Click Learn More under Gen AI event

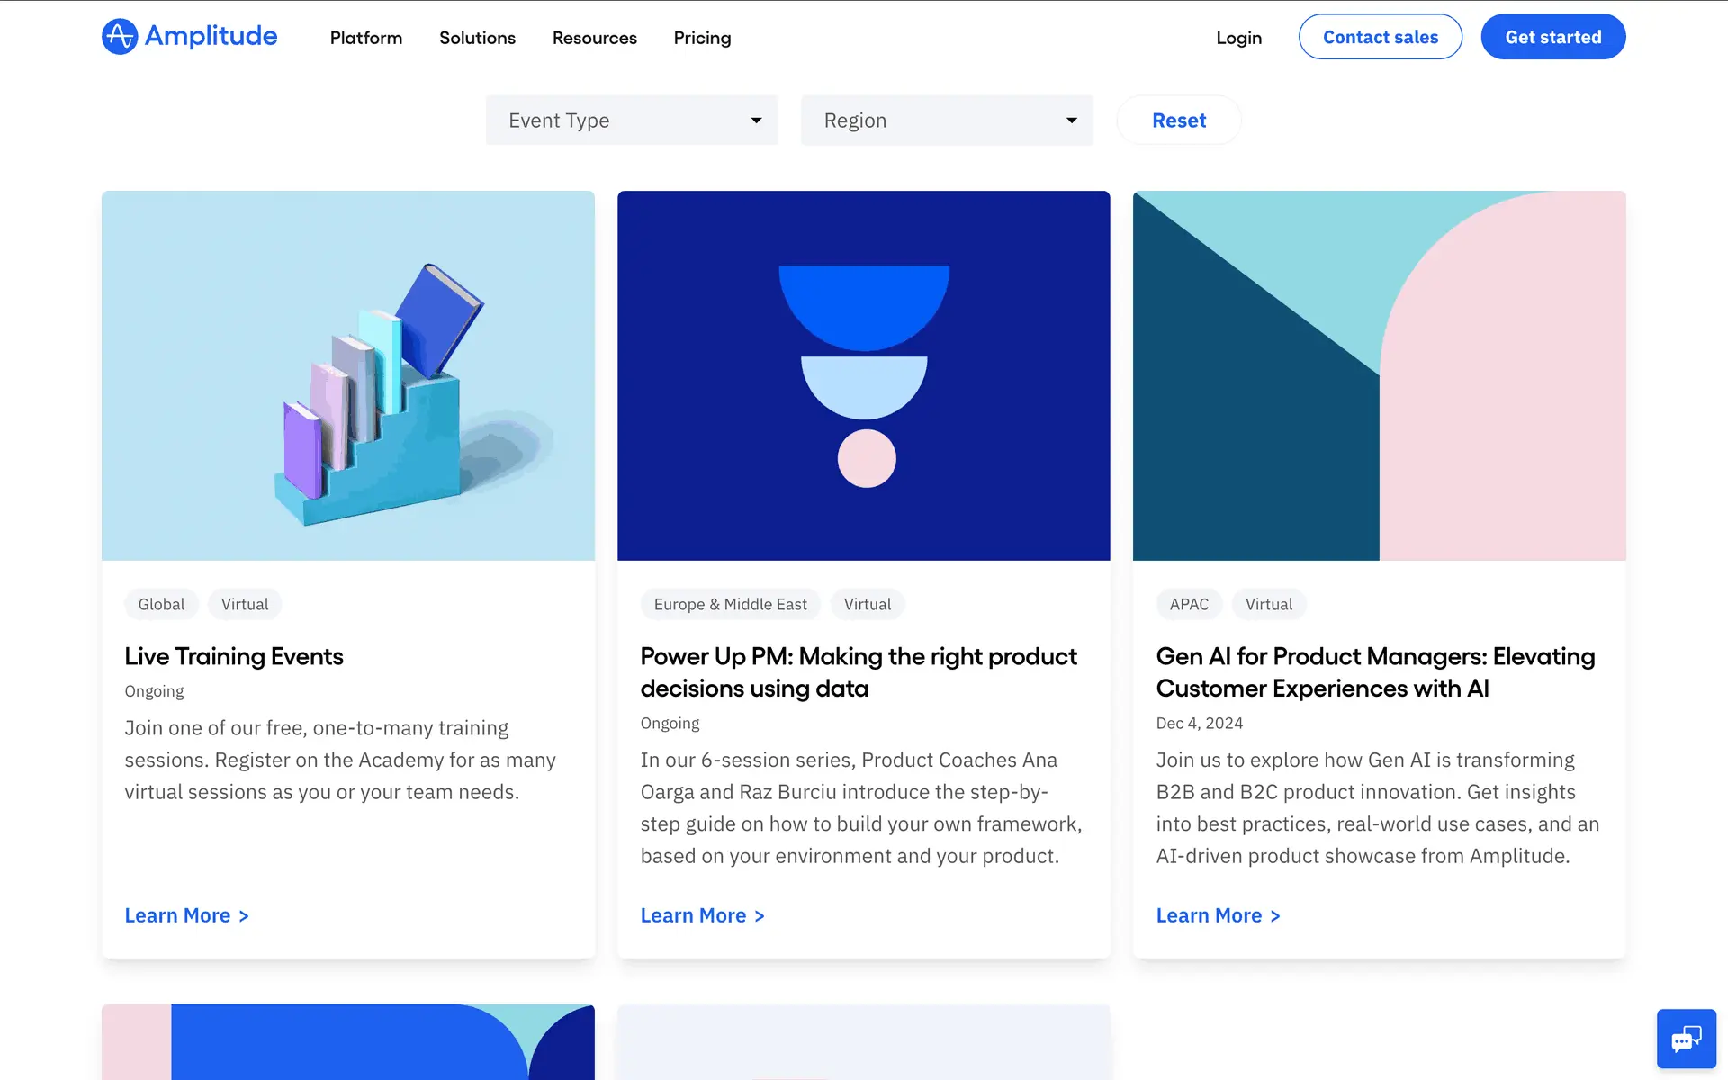click(1218, 915)
